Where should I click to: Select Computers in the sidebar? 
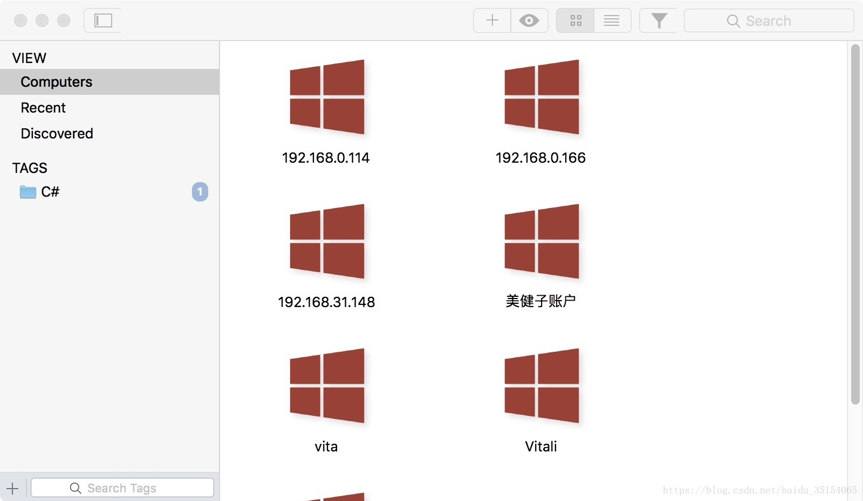click(x=109, y=82)
